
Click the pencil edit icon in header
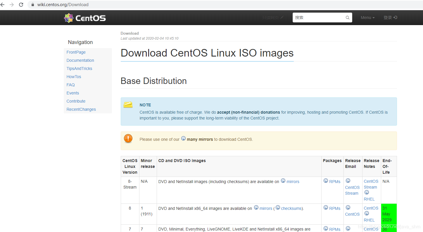(x=282, y=17)
